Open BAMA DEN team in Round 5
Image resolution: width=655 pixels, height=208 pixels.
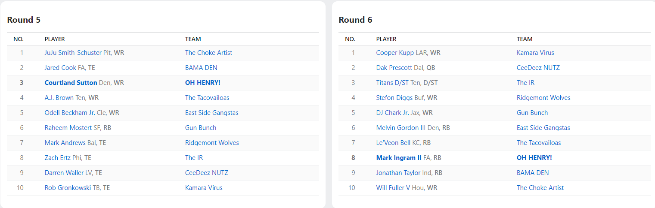click(x=201, y=68)
